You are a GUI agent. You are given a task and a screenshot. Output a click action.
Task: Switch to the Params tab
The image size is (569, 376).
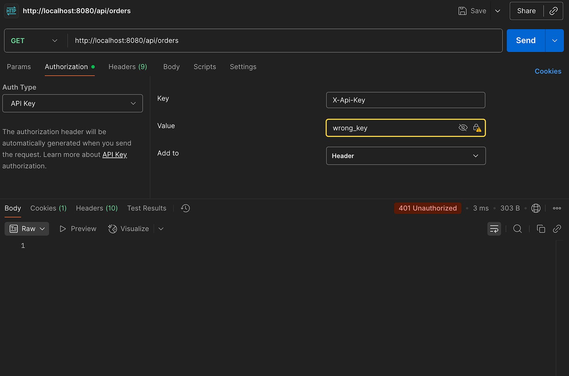[x=19, y=67]
